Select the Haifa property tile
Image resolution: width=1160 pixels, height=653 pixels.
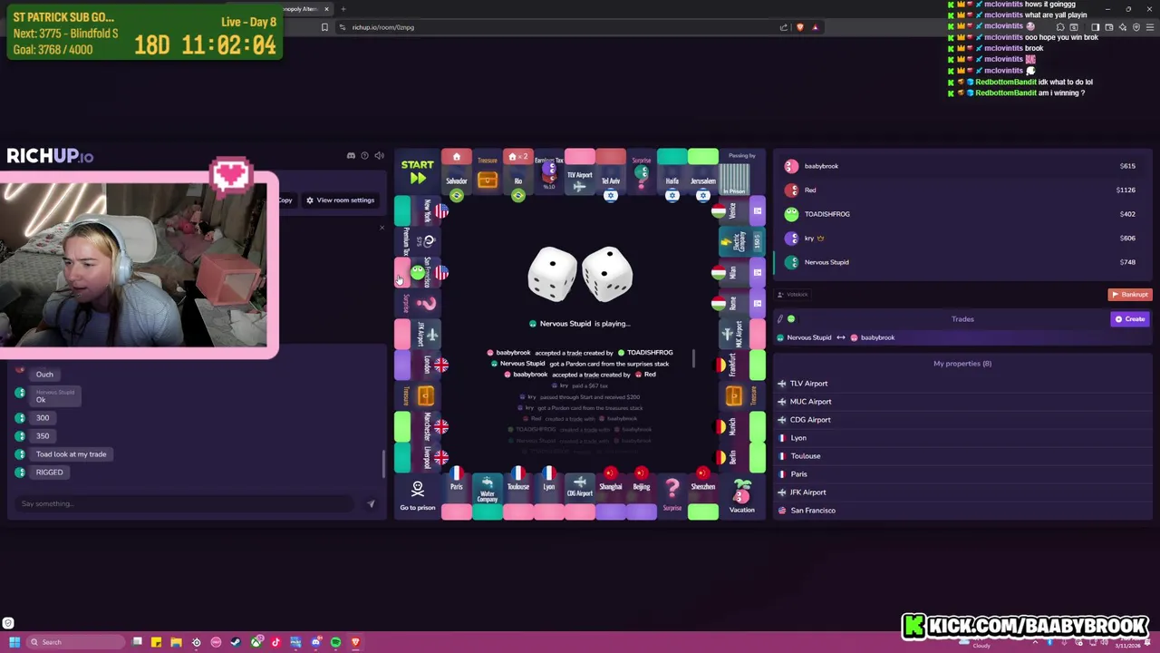click(x=672, y=173)
